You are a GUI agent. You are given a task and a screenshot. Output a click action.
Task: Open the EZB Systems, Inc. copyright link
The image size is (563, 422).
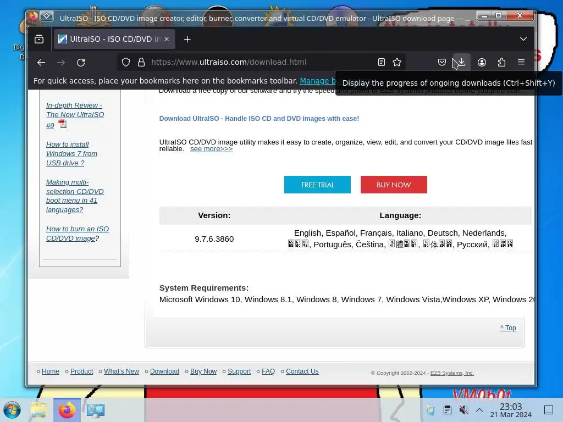tap(452, 373)
